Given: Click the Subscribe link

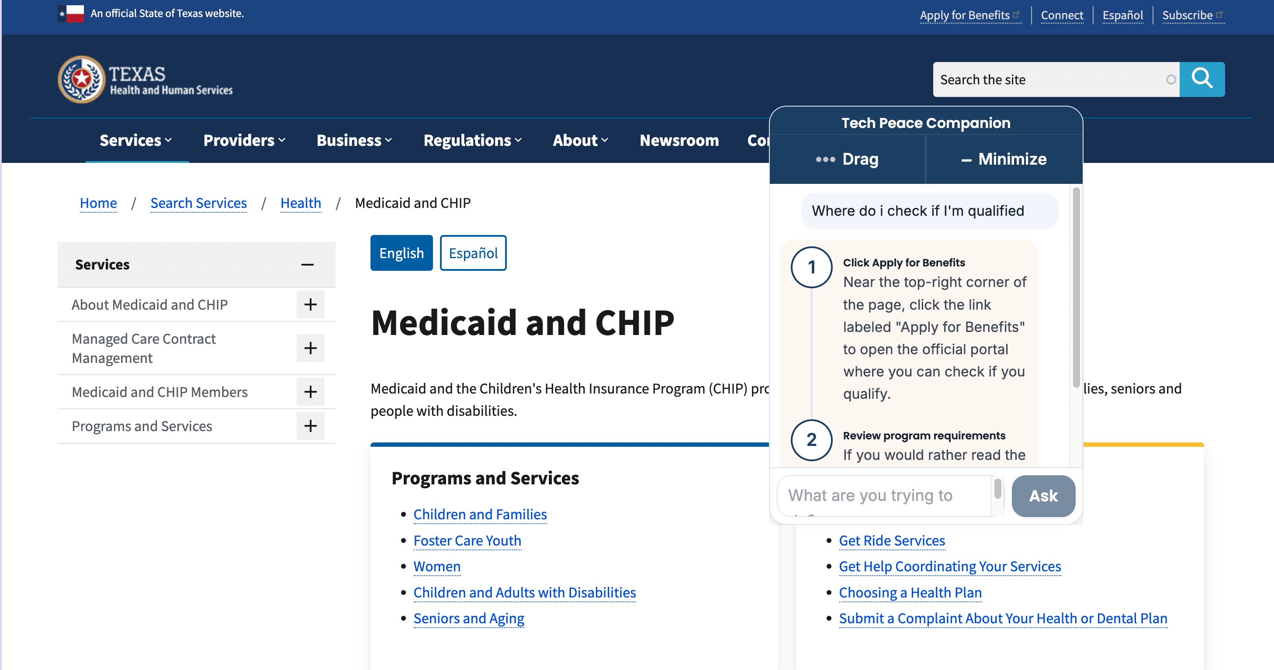Looking at the screenshot, I should click(1192, 15).
